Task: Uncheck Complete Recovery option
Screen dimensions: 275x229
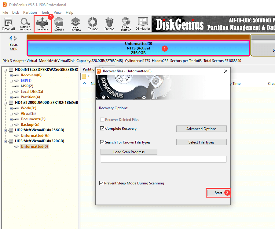Action: click(102, 129)
